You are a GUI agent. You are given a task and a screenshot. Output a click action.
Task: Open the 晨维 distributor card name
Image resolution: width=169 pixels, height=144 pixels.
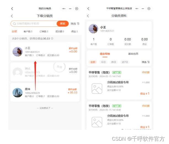(x=28, y=89)
